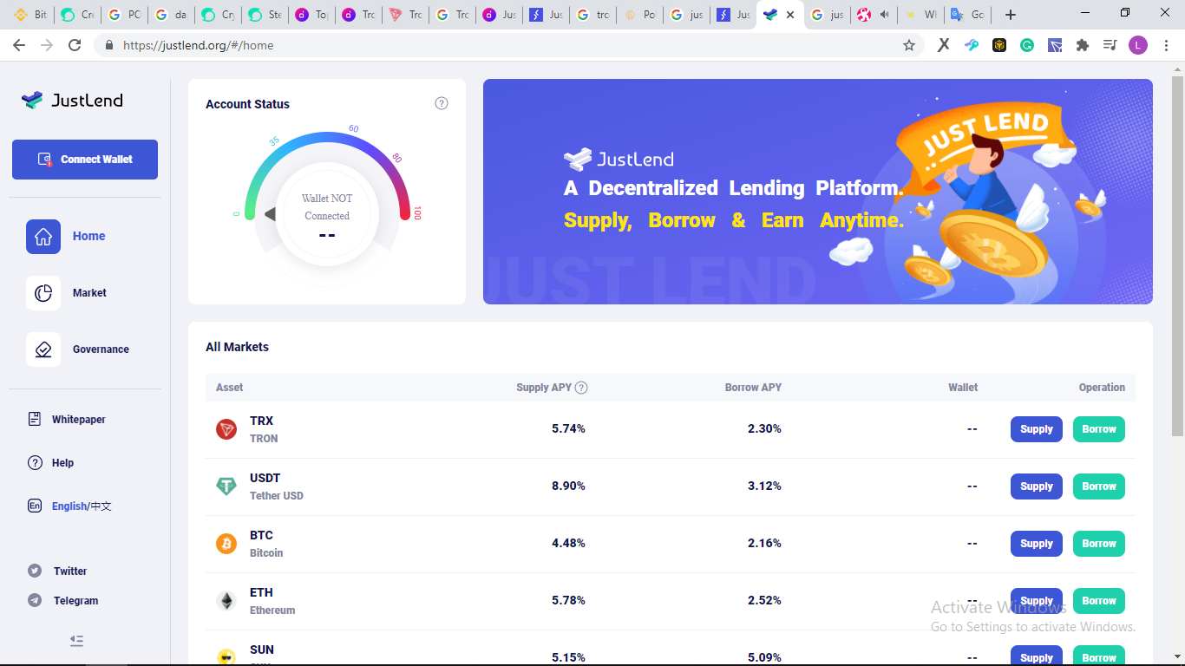Switch to the Gc translate browser tab
1185x666 pixels.
coord(967,15)
